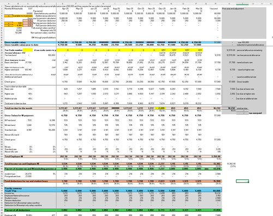Select the 'Gross taxable' label in the grey panel
273x216 pixels.
[242, 81]
